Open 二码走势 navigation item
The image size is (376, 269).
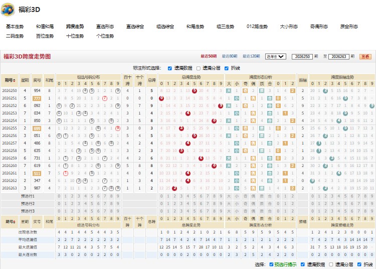tap(15, 36)
